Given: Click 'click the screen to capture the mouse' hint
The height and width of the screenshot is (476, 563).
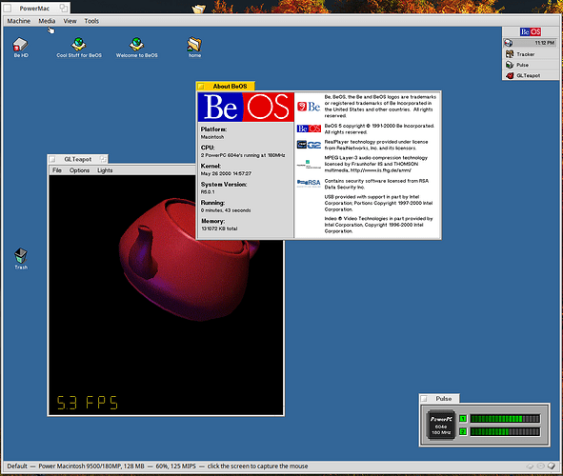Looking at the screenshot, I should (x=257, y=466).
